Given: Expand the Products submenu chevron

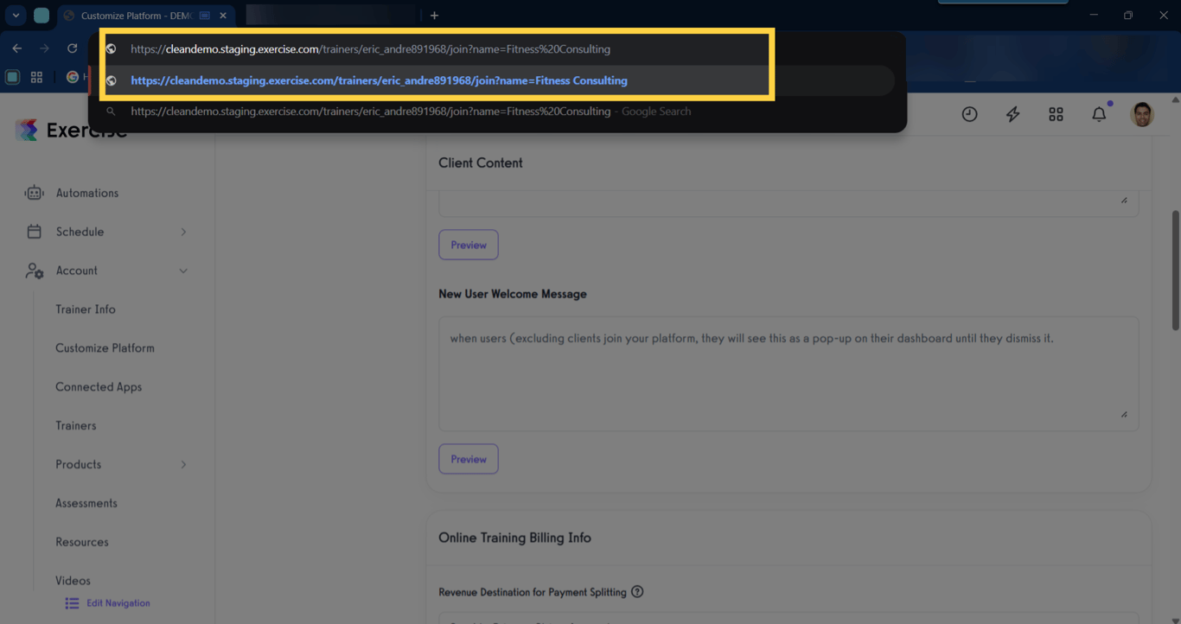Looking at the screenshot, I should [x=183, y=464].
